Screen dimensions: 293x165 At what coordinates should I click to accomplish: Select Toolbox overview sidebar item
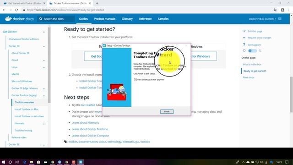click(24, 102)
